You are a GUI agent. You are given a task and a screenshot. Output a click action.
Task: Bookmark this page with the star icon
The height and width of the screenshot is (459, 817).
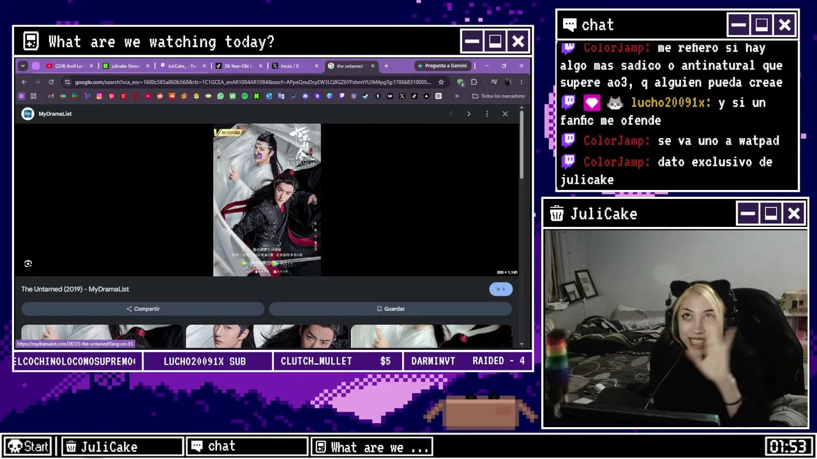[x=440, y=82]
